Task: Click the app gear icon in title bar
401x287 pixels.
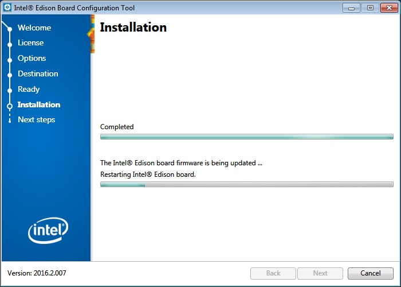Action: [x=7, y=7]
